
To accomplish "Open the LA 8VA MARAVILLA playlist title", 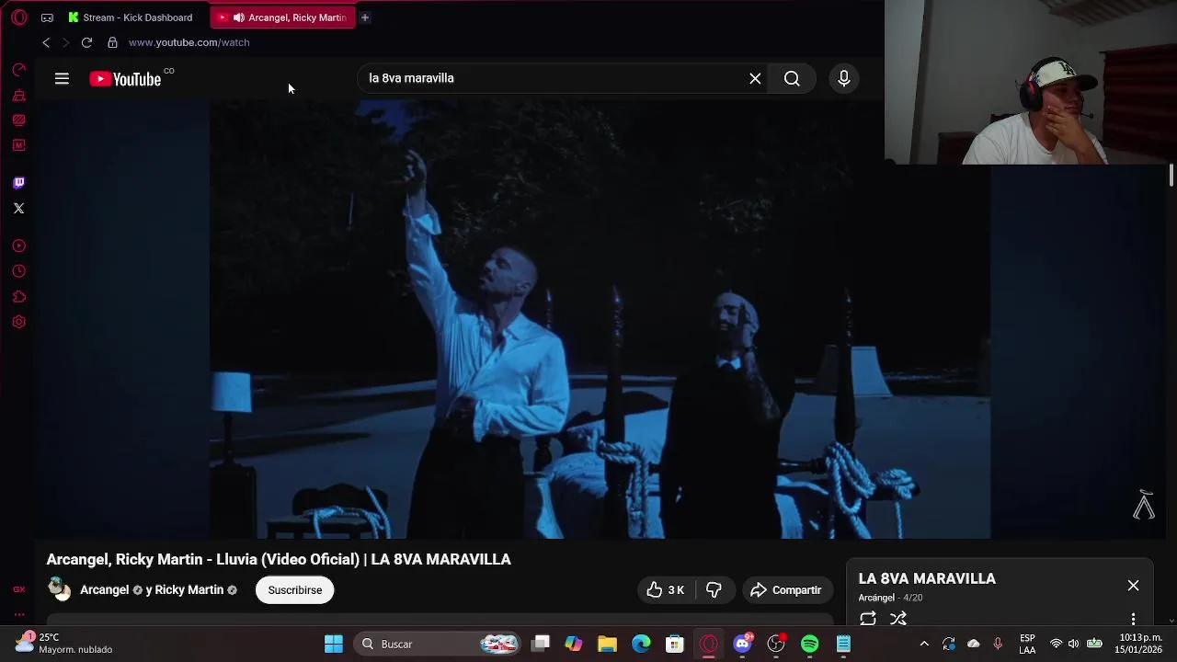I will (927, 578).
